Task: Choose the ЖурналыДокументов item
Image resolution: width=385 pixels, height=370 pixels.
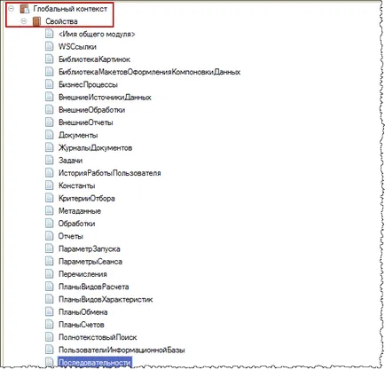Action: click(x=95, y=147)
